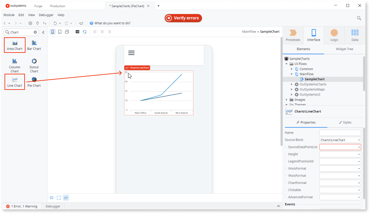
Task: Open the Processes layer panel
Action: pos(293,35)
